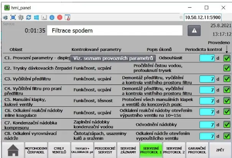Click the date 25.8.2021
The height and width of the screenshot is (158, 232).
tap(221, 26)
